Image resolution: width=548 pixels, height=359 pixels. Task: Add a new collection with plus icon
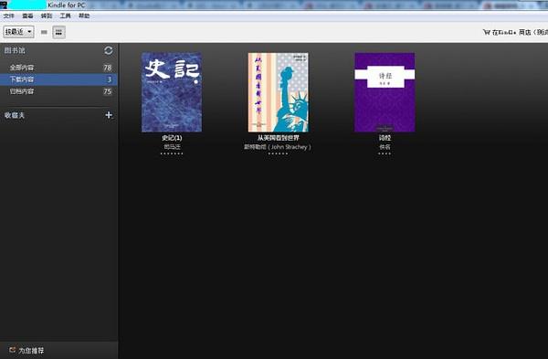click(109, 115)
